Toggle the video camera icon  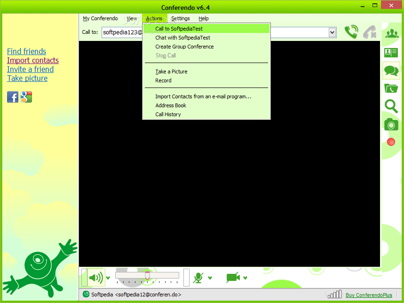(233, 278)
